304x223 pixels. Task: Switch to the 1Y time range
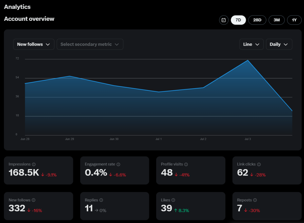[294, 20]
